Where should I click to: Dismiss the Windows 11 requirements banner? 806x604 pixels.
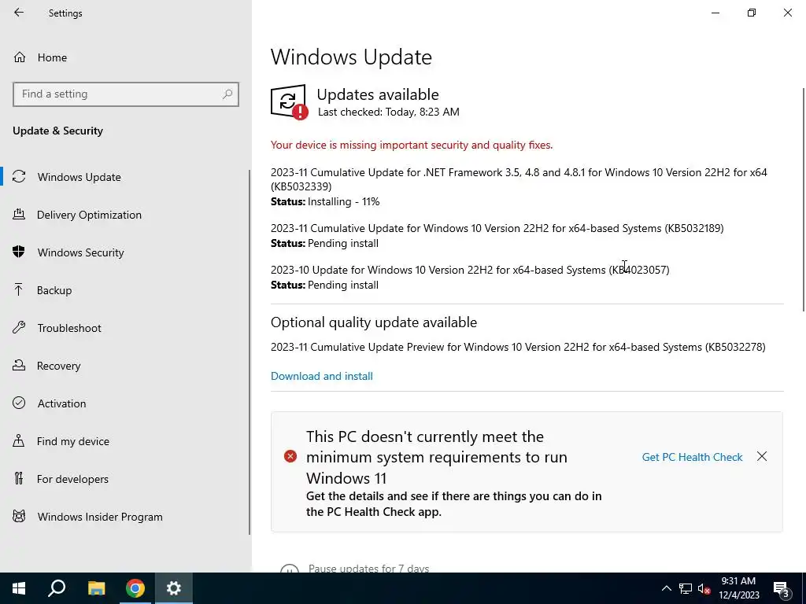762,456
